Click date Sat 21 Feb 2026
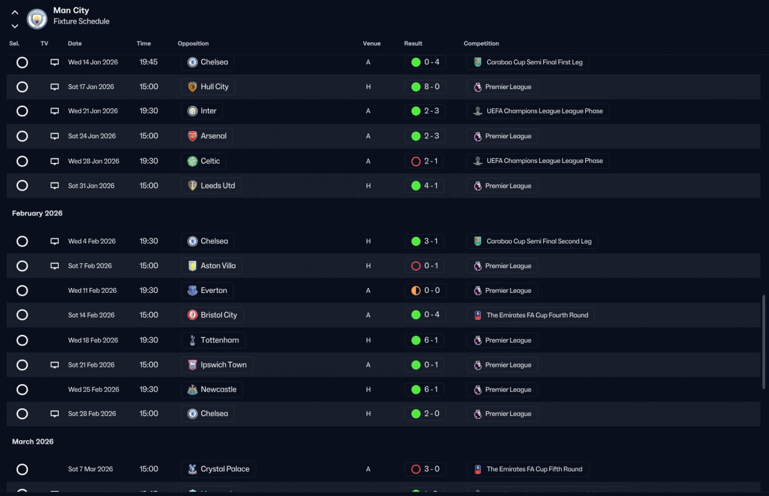Image resolution: width=769 pixels, height=496 pixels. pyautogui.click(x=91, y=365)
